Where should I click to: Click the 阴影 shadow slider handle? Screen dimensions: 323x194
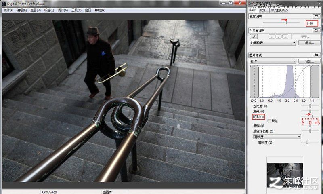tap(312, 117)
